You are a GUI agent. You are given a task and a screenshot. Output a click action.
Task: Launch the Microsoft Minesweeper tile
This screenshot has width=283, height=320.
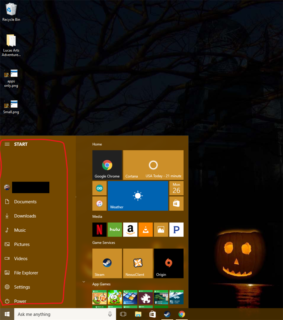(x=130, y=297)
